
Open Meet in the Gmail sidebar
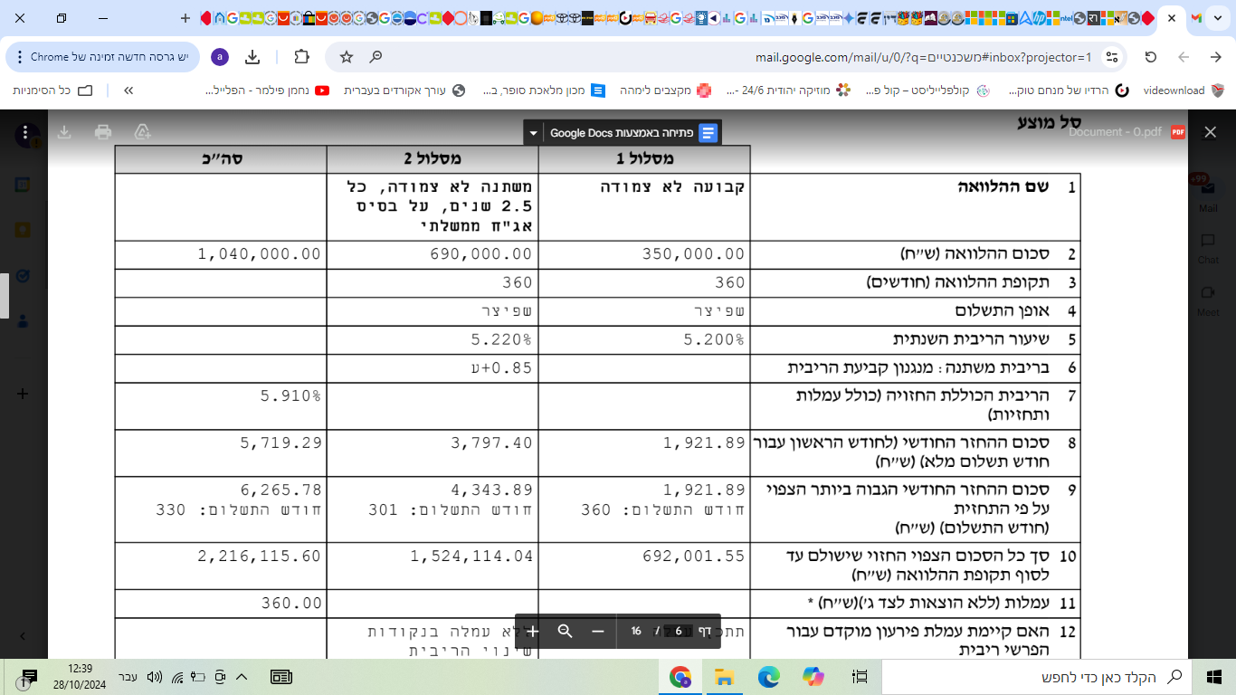(1208, 300)
